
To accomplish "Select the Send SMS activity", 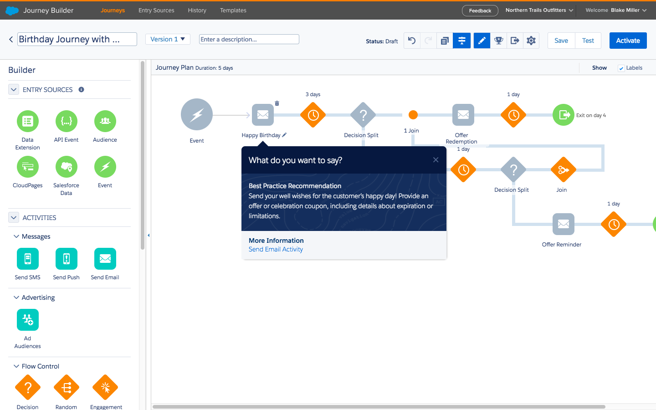I will [28, 259].
